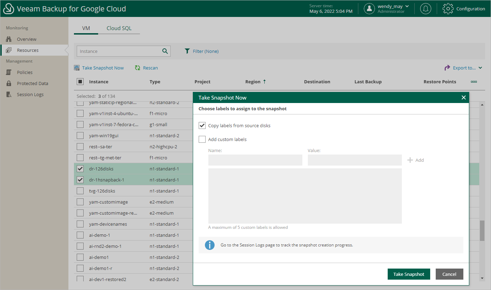
Task: Sort by the Project column header
Action: click(x=202, y=82)
